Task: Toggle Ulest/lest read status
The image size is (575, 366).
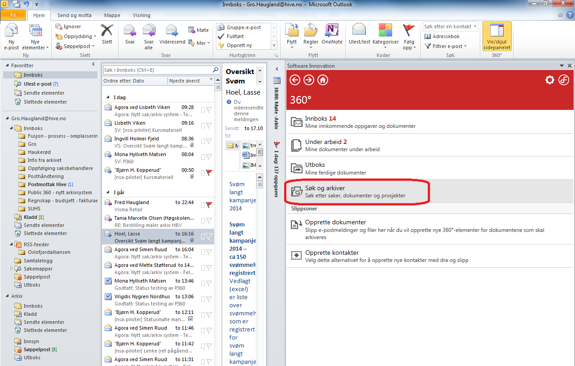Action: pos(360,35)
